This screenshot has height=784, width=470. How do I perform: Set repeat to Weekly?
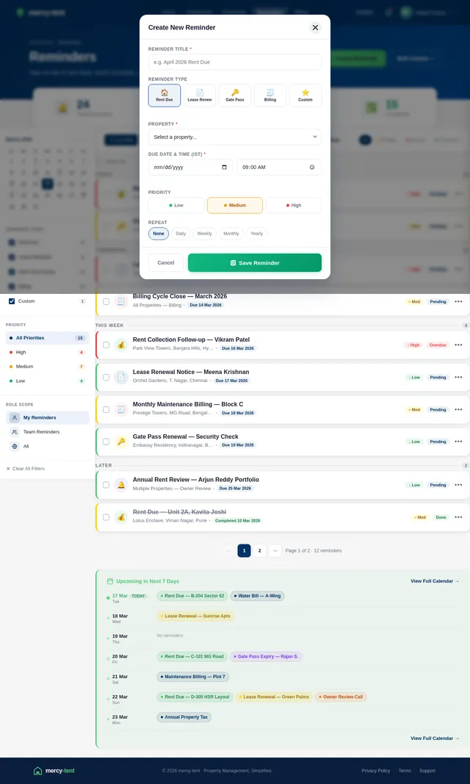204,234
